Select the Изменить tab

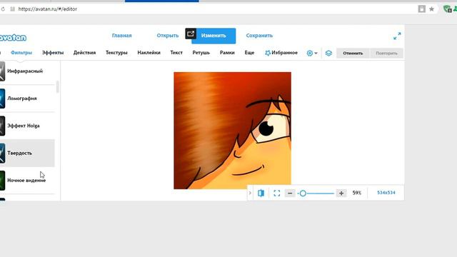click(214, 36)
